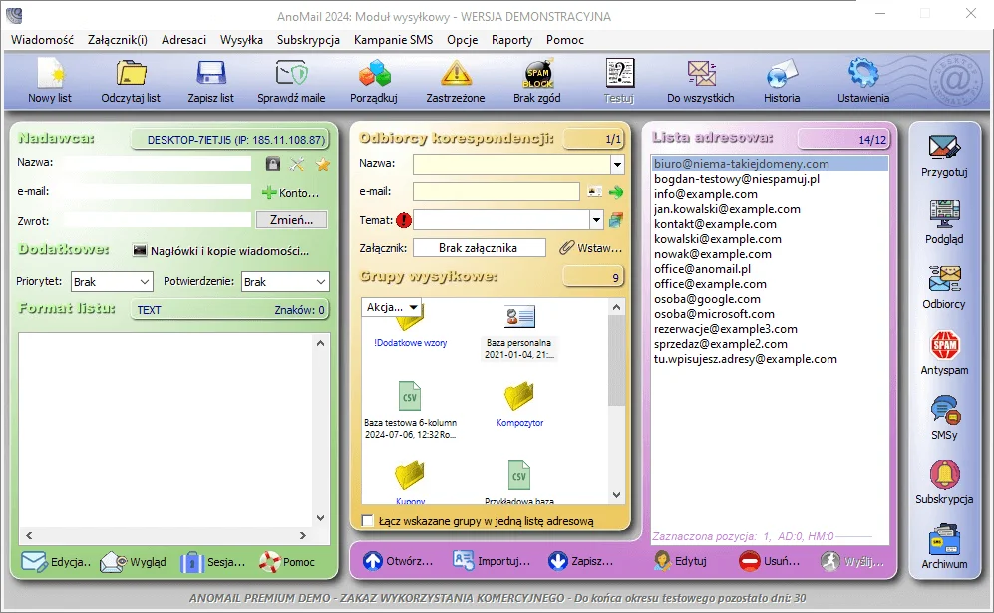Click the Ustawienia gear icon
Viewport: 994px width, 613px height.
pos(862,80)
